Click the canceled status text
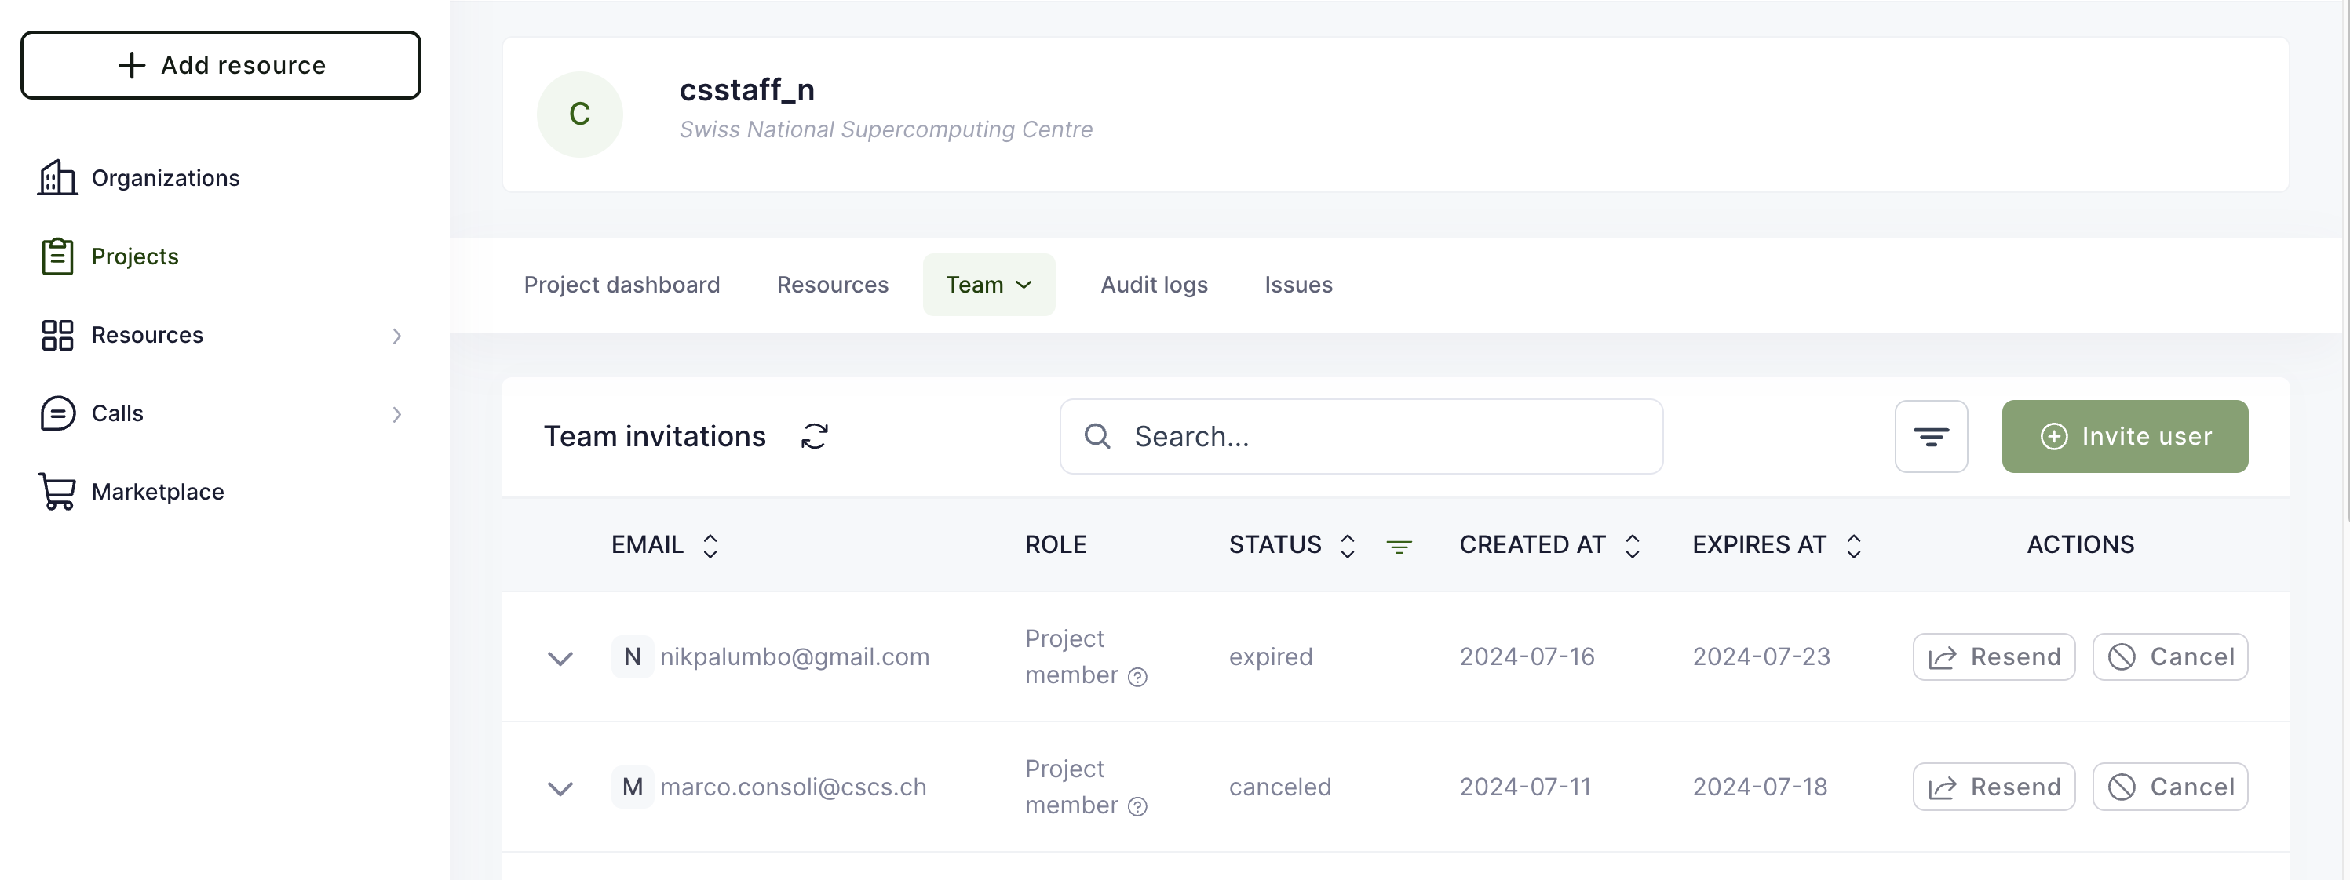This screenshot has width=2350, height=880. [1280, 786]
